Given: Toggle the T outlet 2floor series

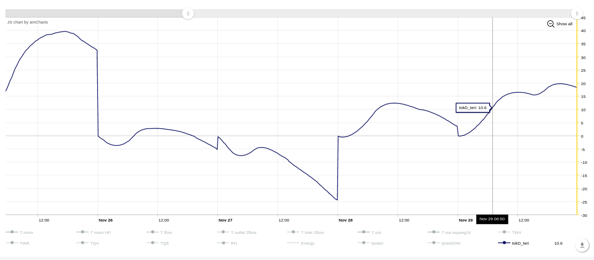Looking at the screenshot, I should pos(244,233).
